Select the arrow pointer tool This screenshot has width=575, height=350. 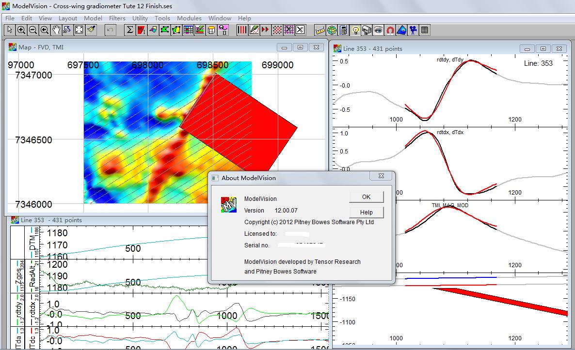coord(10,30)
